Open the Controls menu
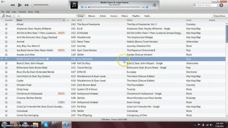The width and height of the screenshot is (228, 128). pos(22,12)
